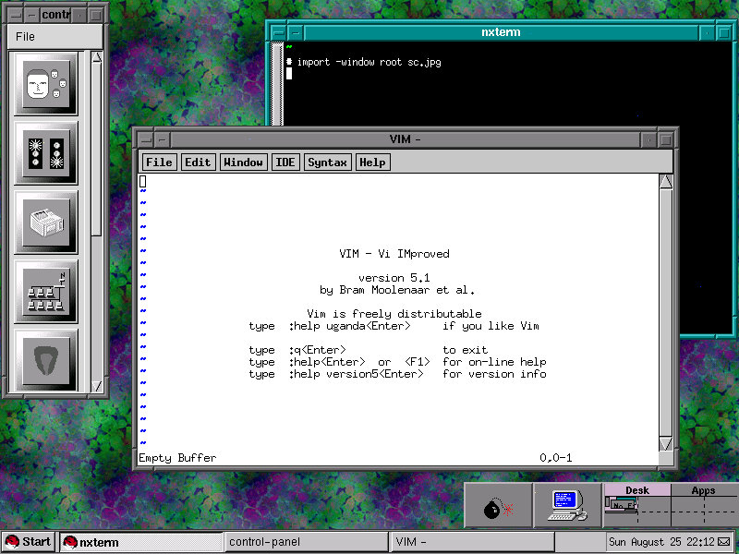Viewport: 739px width, 554px height.
Task: Open the greyed-out bottom icon in control-panel
Action: [x=45, y=360]
